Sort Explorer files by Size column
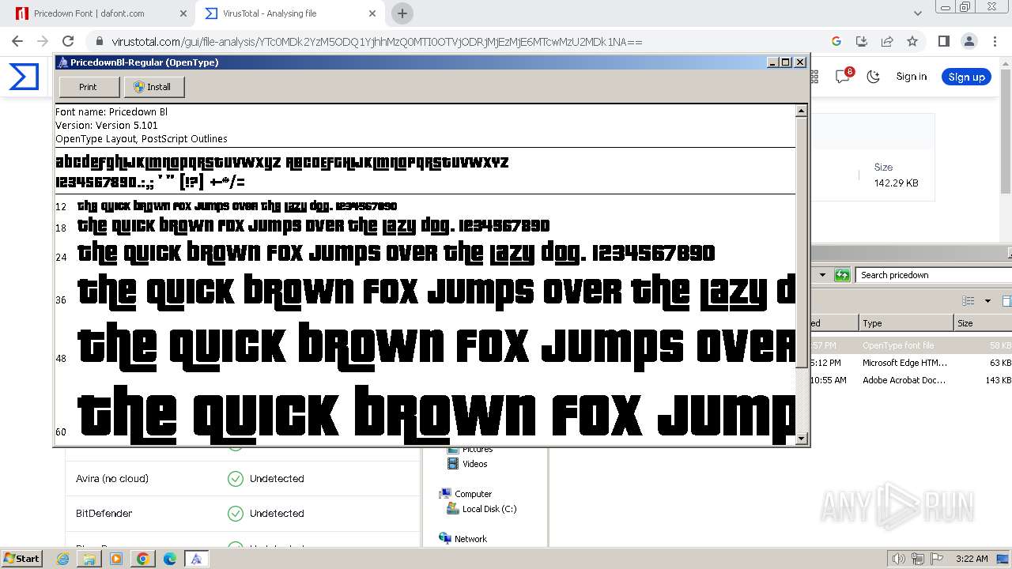The image size is (1012, 569). tap(983, 323)
